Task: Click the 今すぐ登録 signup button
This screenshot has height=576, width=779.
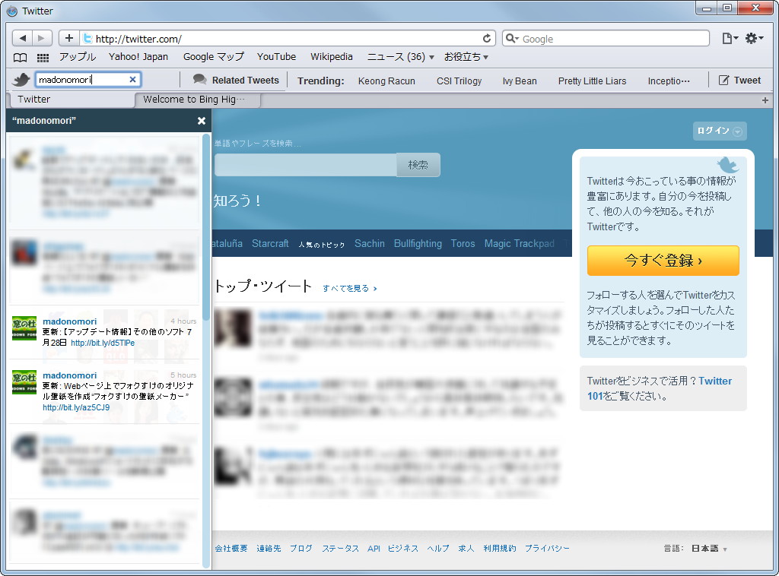Action: click(x=663, y=260)
